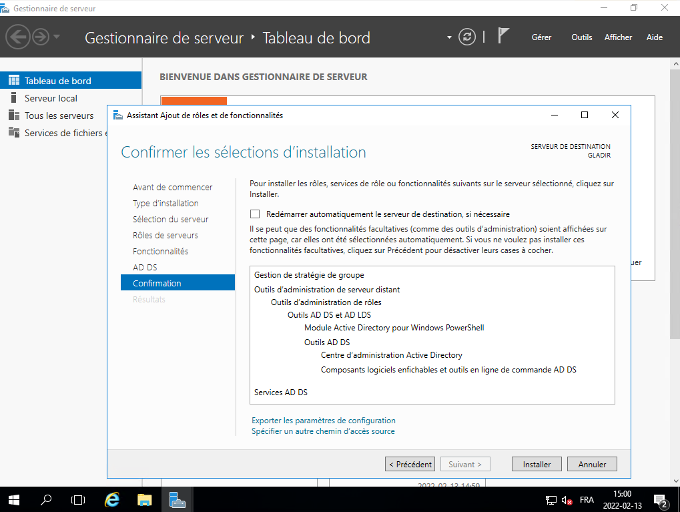Screen dimensions: 680x512
Task: Refresh the Server Manager dashboard
Action: click(467, 37)
